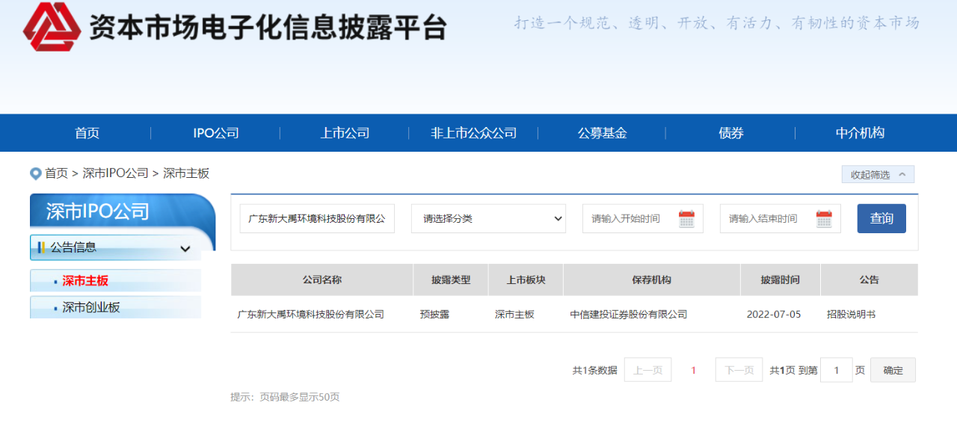This screenshot has width=957, height=438.
Task: Open the start date calendar icon
Action: coord(686,219)
